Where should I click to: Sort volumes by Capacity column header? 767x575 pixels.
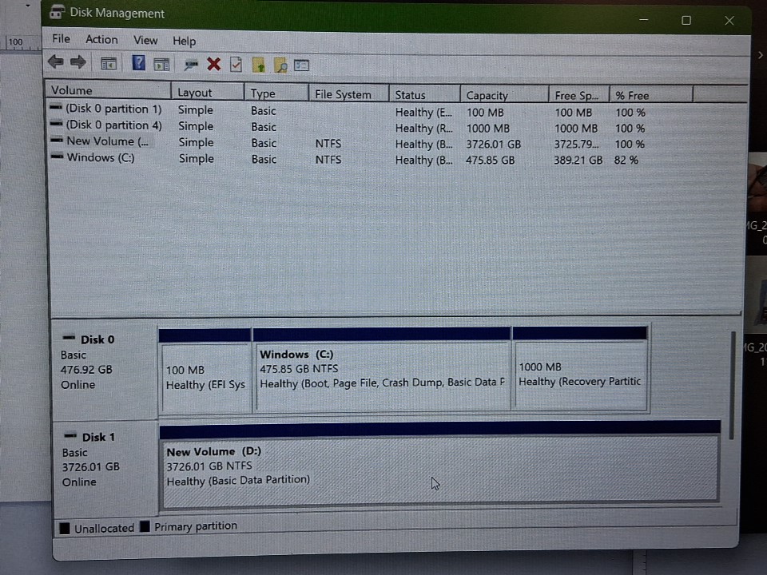point(487,95)
